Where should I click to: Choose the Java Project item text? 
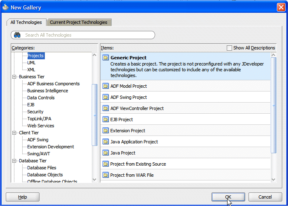[x=123, y=153]
